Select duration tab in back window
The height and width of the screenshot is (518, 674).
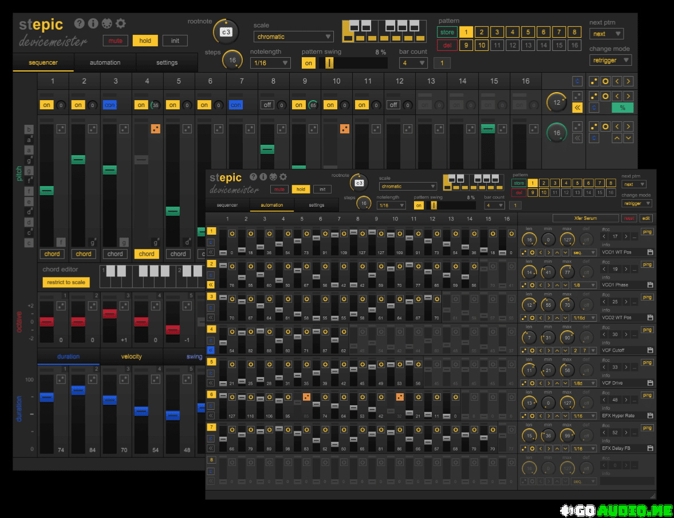[x=68, y=357]
